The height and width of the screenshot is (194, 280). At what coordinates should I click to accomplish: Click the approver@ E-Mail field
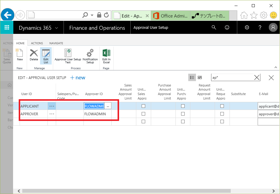(x=269, y=114)
